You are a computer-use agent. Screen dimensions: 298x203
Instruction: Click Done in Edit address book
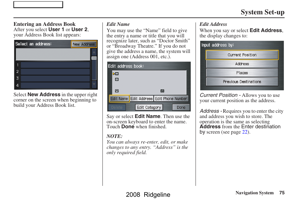point(181,107)
